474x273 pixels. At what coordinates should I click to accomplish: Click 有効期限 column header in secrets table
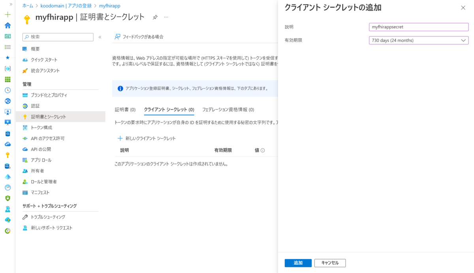[x=223, y=151]
